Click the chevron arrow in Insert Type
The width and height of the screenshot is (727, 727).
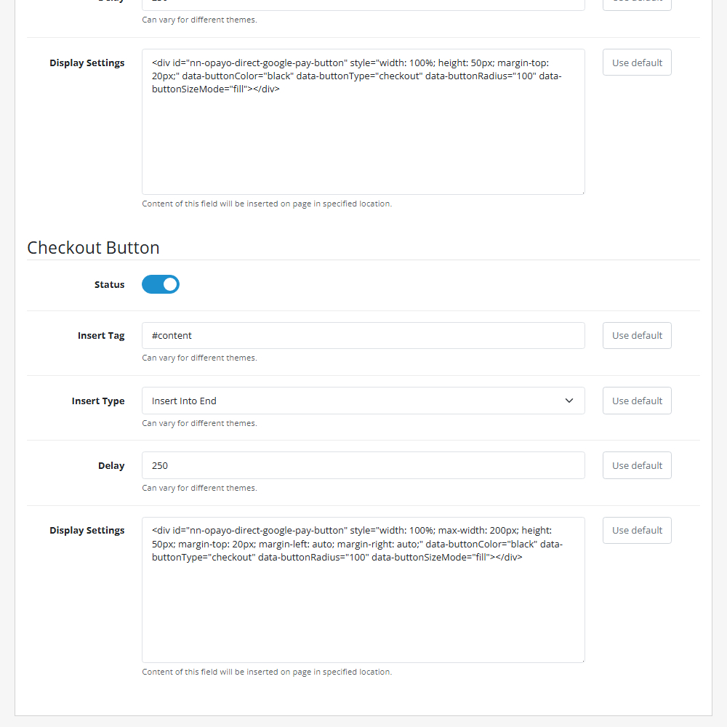click(569, 401)
